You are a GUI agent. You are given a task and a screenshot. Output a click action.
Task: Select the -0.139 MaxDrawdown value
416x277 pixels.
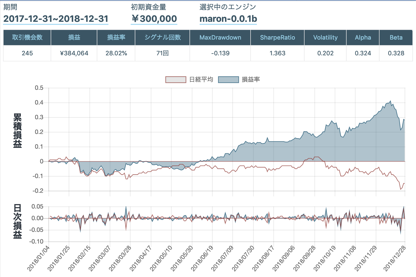tap(220, 53)
